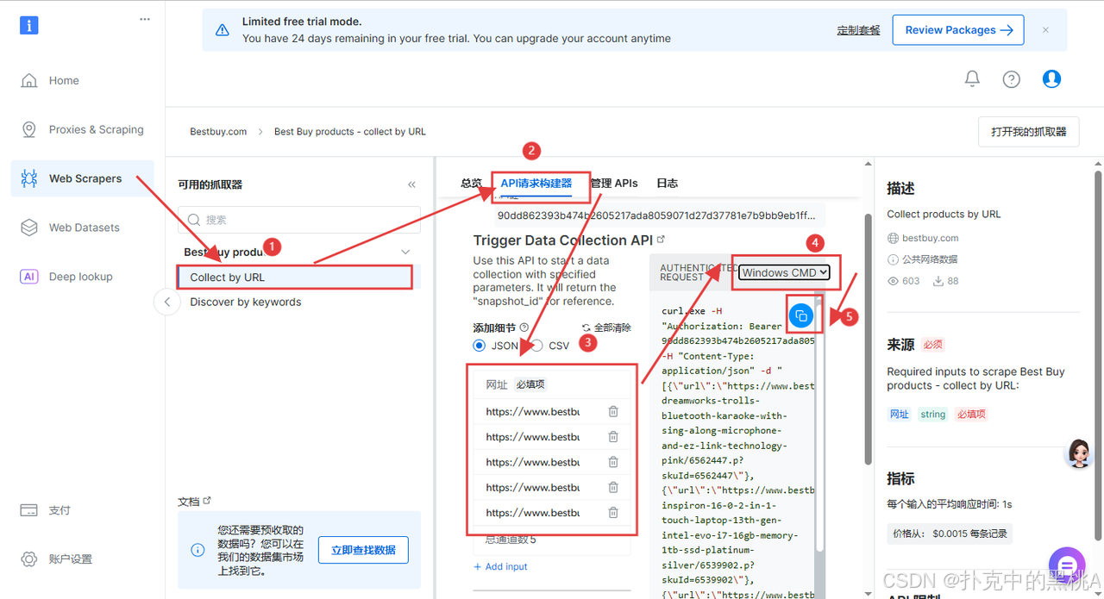Click the 打开我的抓取器 button
Viewport: 1104px width, 599px height.
tap(1029, 132)
